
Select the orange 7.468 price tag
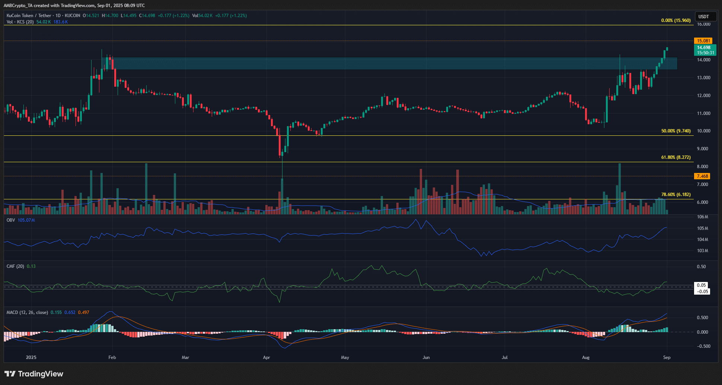tap(702, 176)
